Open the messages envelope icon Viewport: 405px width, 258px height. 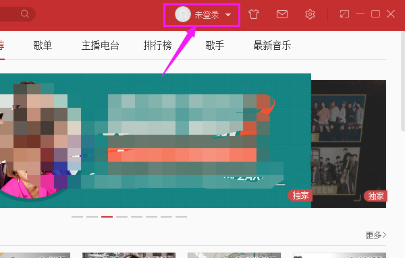pyautogui.click(x=282, y=14)
